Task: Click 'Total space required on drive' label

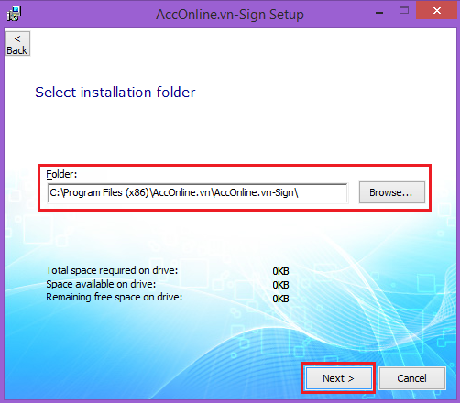Action: [112, 270]
